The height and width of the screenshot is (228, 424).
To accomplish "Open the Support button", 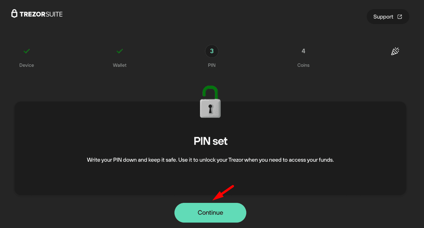I will pyautogui.click(x=388, y=17).
